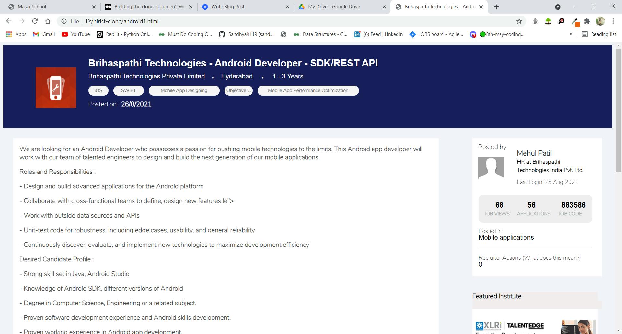Open the JOBS board Agile bookmark
The image size is (622, 334).
[x=436, y=34]
